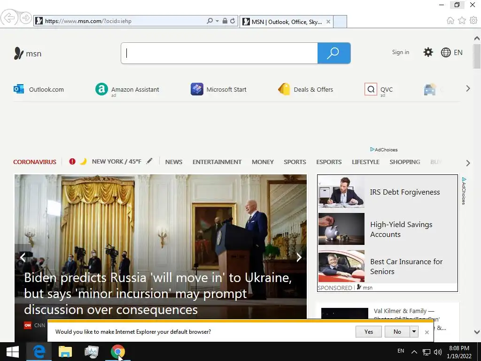Viewport: 481px width, 361px height.
Task: Open the SPORTS category
Action: (295, 162)
